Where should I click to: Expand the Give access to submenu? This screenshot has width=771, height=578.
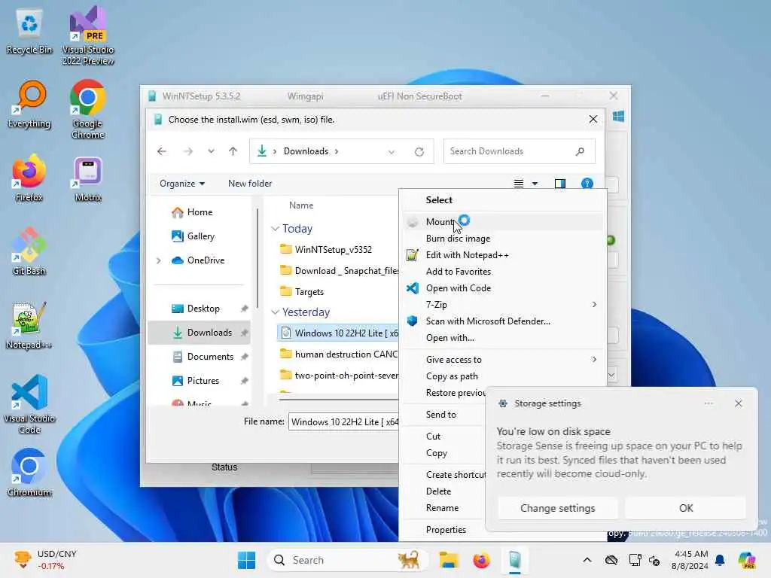pos(595,360)
